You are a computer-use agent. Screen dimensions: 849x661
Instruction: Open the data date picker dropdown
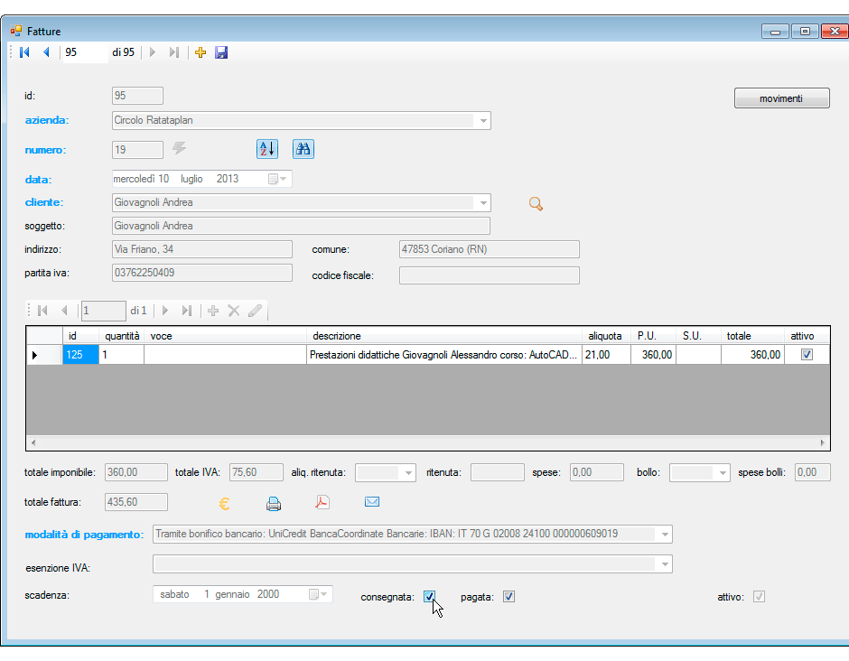[284, 179]
